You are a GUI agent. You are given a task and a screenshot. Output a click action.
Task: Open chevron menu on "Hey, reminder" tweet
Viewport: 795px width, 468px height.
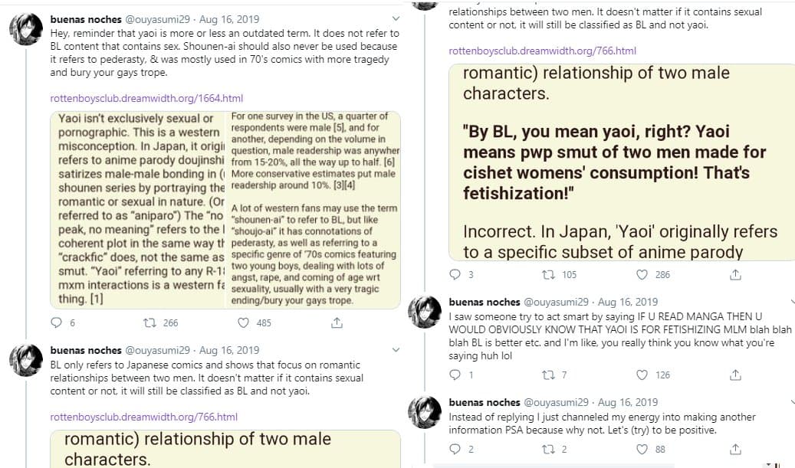tap(396, 19)
